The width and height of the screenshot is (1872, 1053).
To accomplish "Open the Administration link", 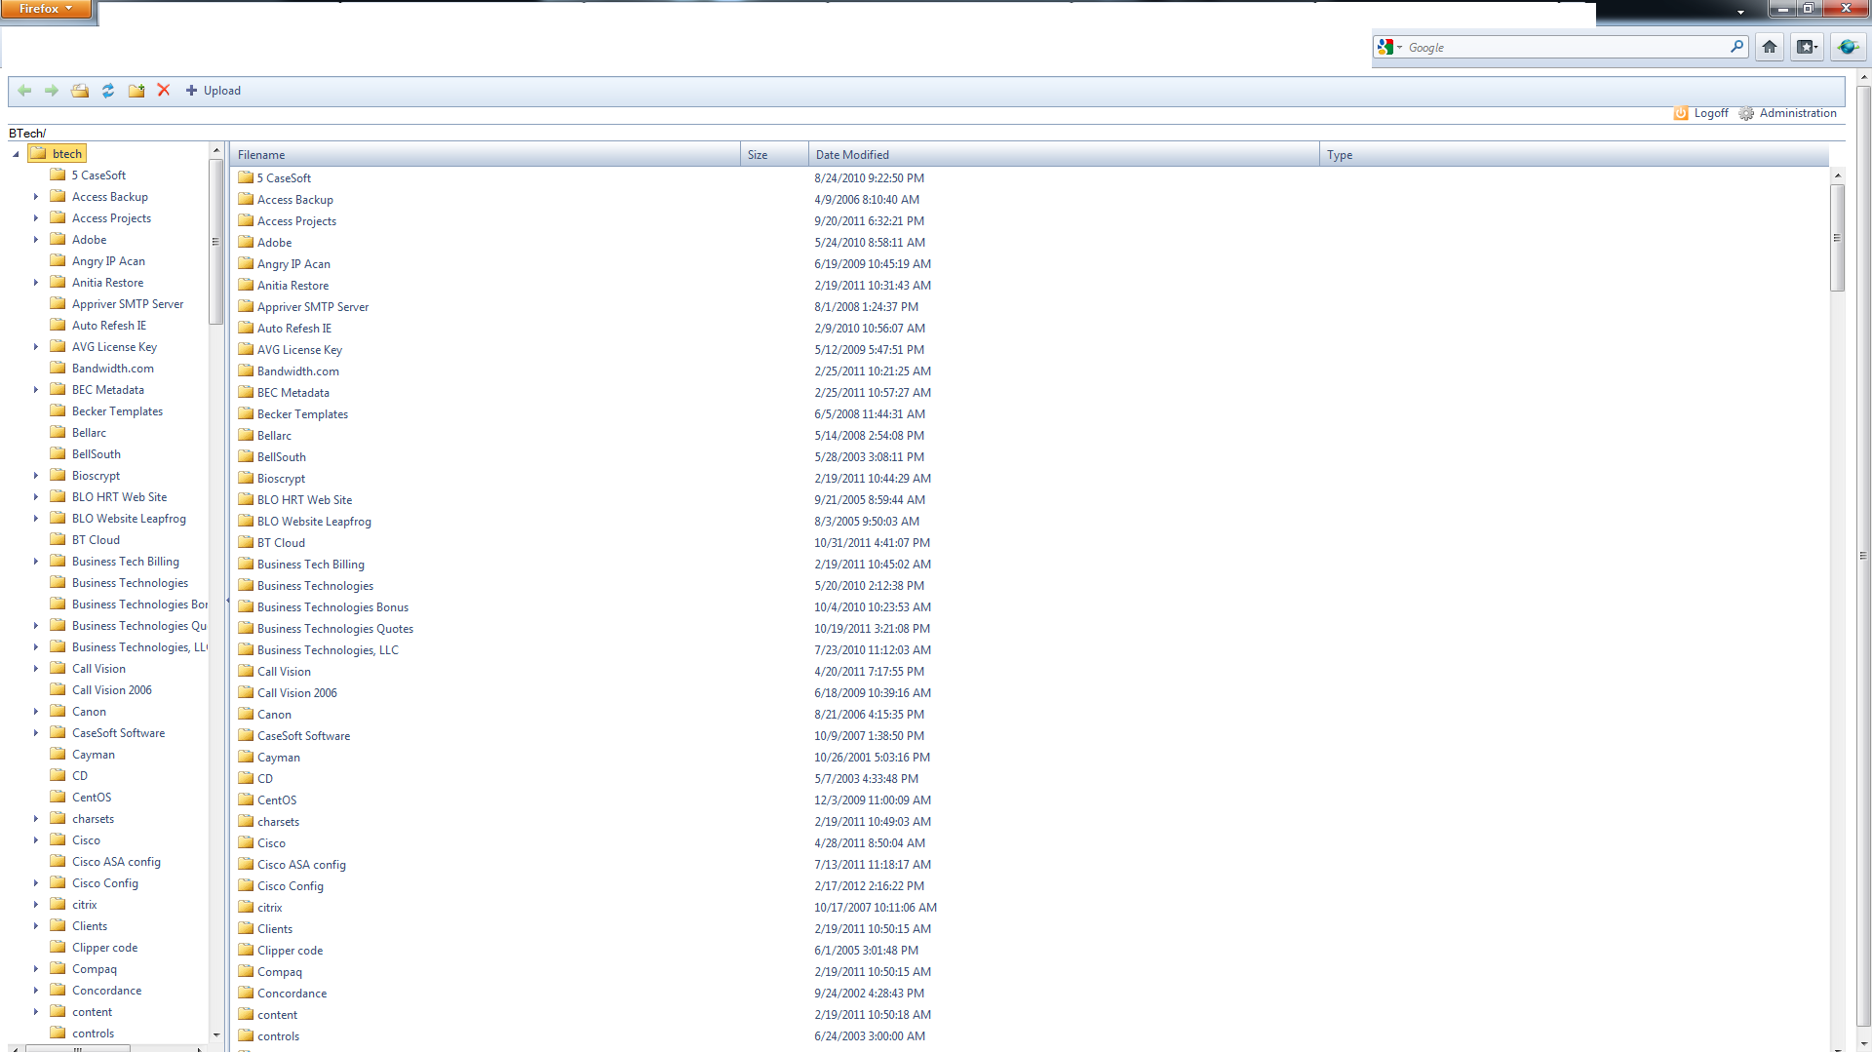I will pos(1797,113).
